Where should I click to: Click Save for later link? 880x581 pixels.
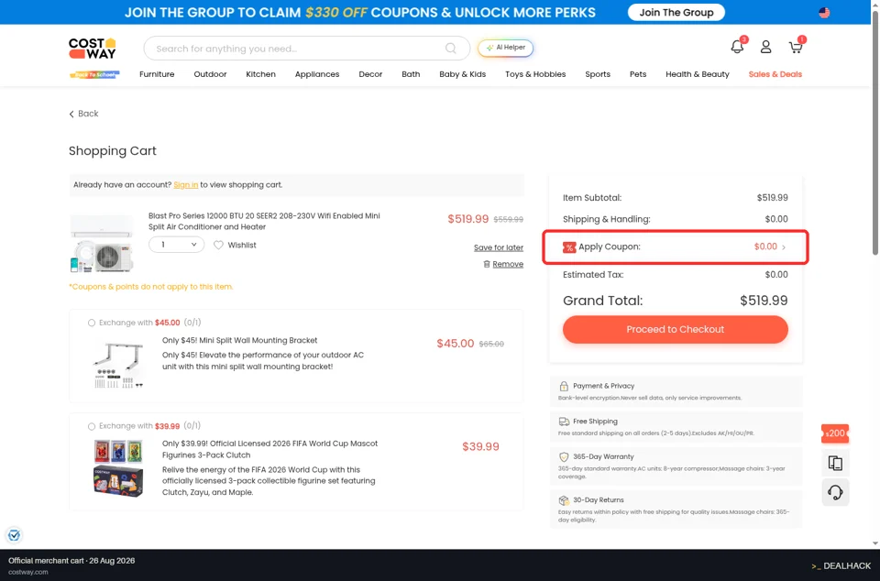click(x=499, y=247)
